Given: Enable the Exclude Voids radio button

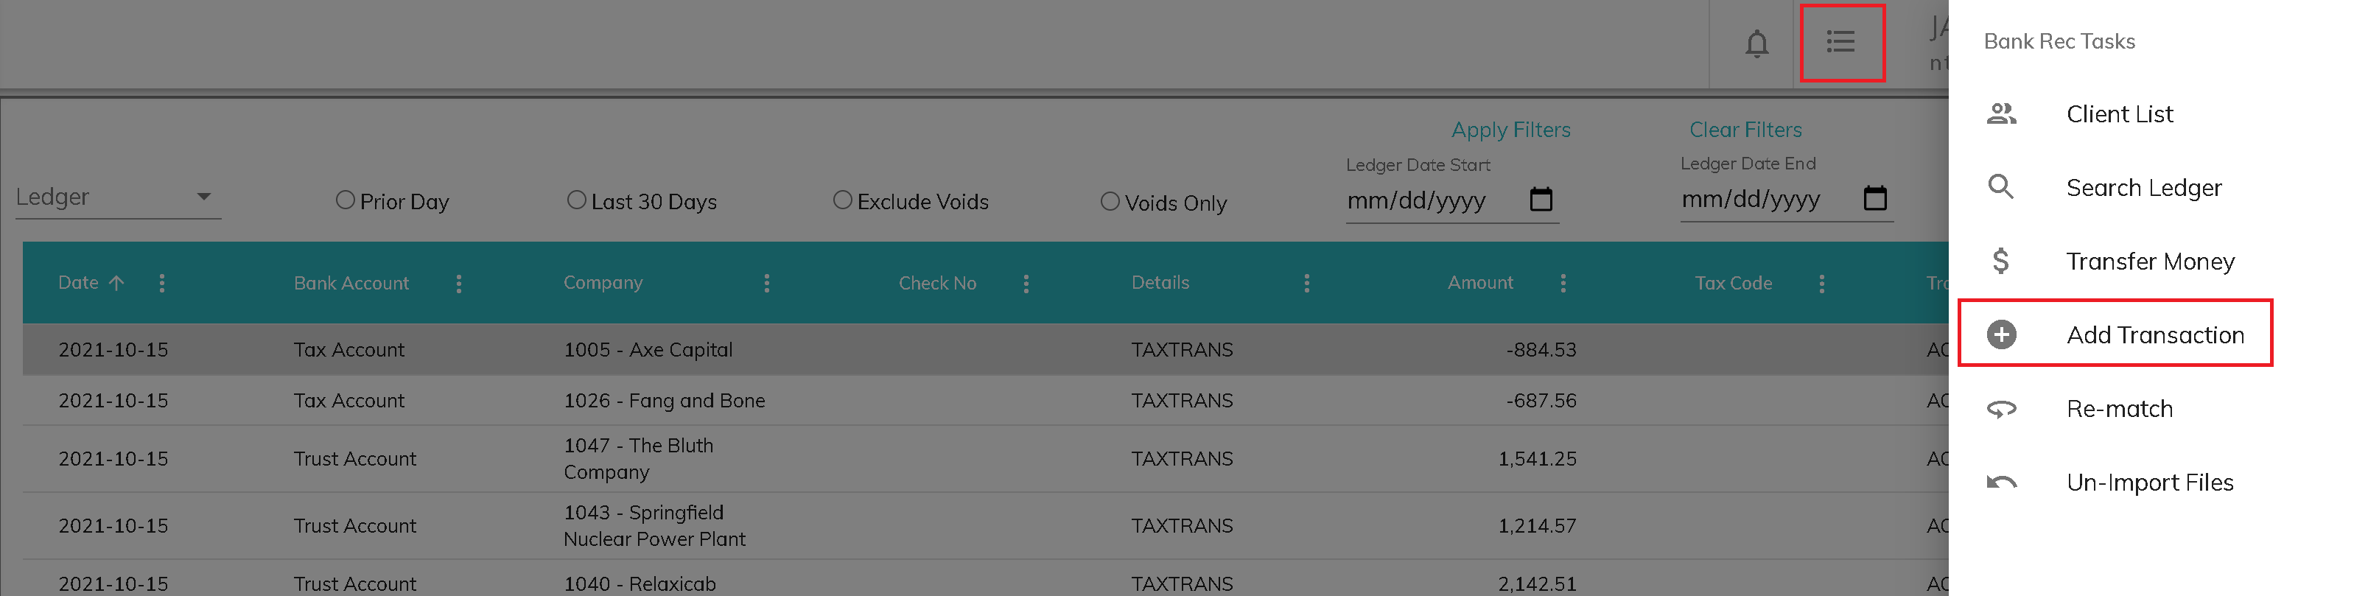Looking at the screenshot, I should pos(843,200).
